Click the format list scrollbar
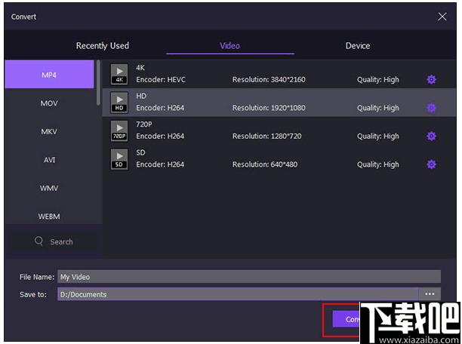Viewport: 462px width, 344px height. tap(98, 82)
